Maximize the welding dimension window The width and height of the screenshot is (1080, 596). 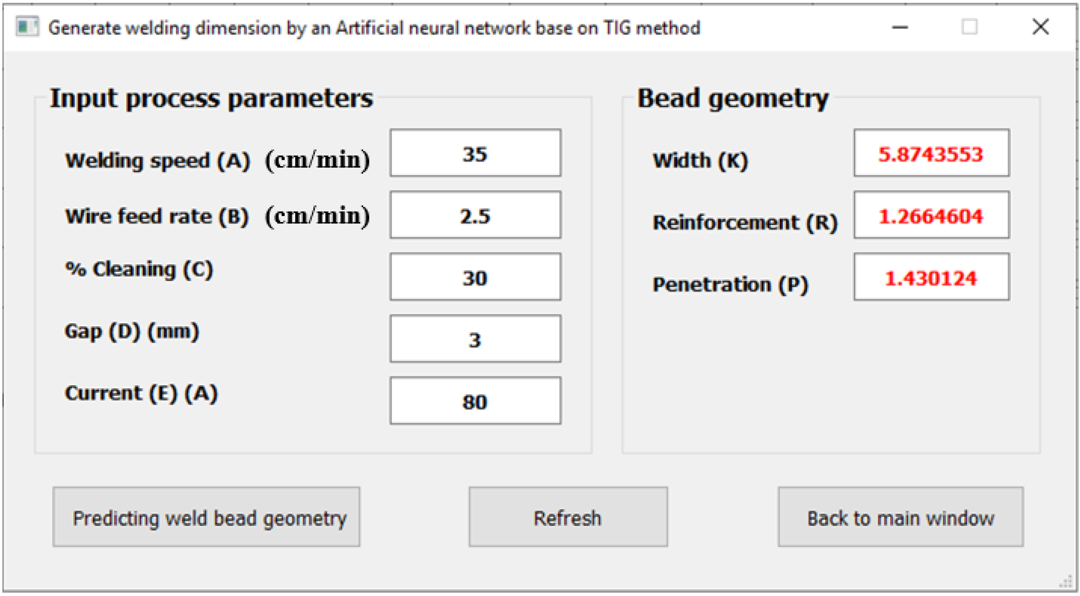click(969, 28)
